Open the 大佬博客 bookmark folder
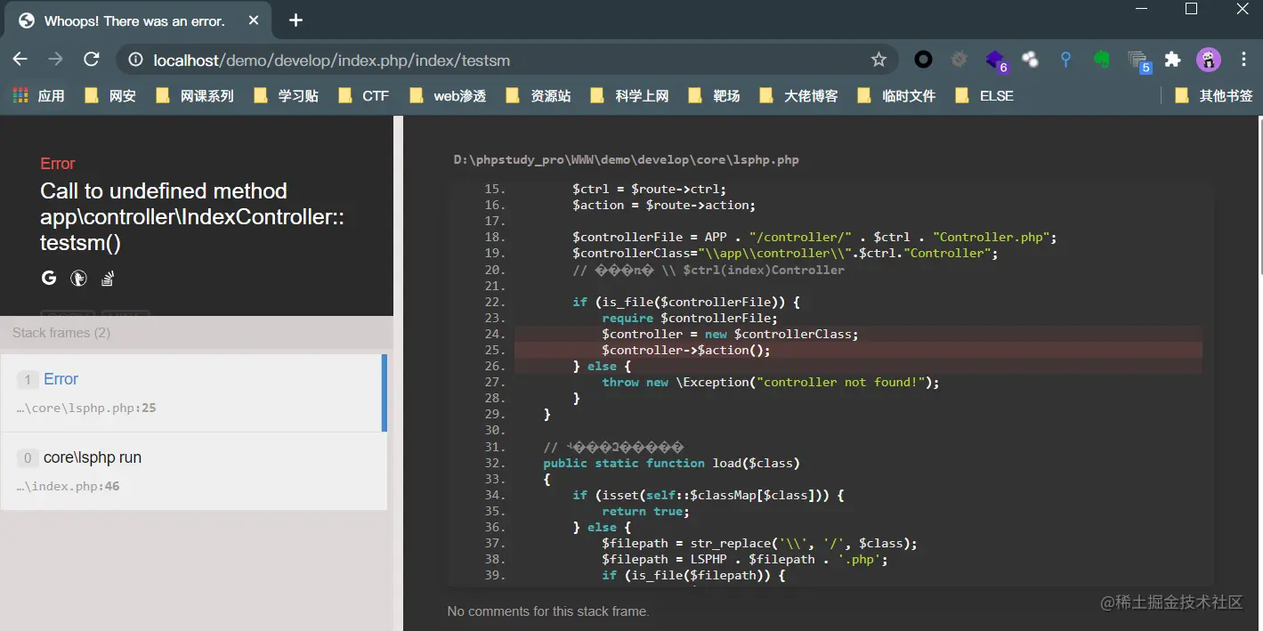This screenshot has height=631, width=1263. pyautogui.click(x=797, y=95)
